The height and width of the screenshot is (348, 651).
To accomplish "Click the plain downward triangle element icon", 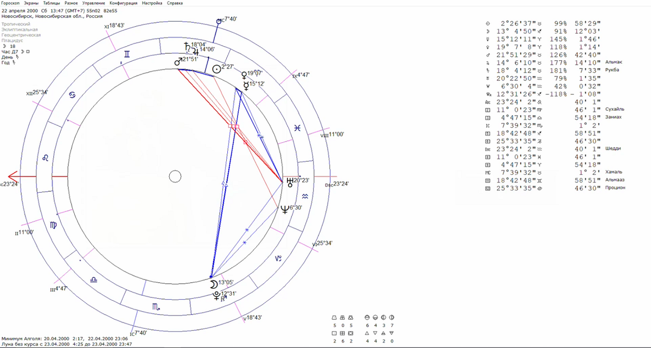I will click(x=375, y=332).
